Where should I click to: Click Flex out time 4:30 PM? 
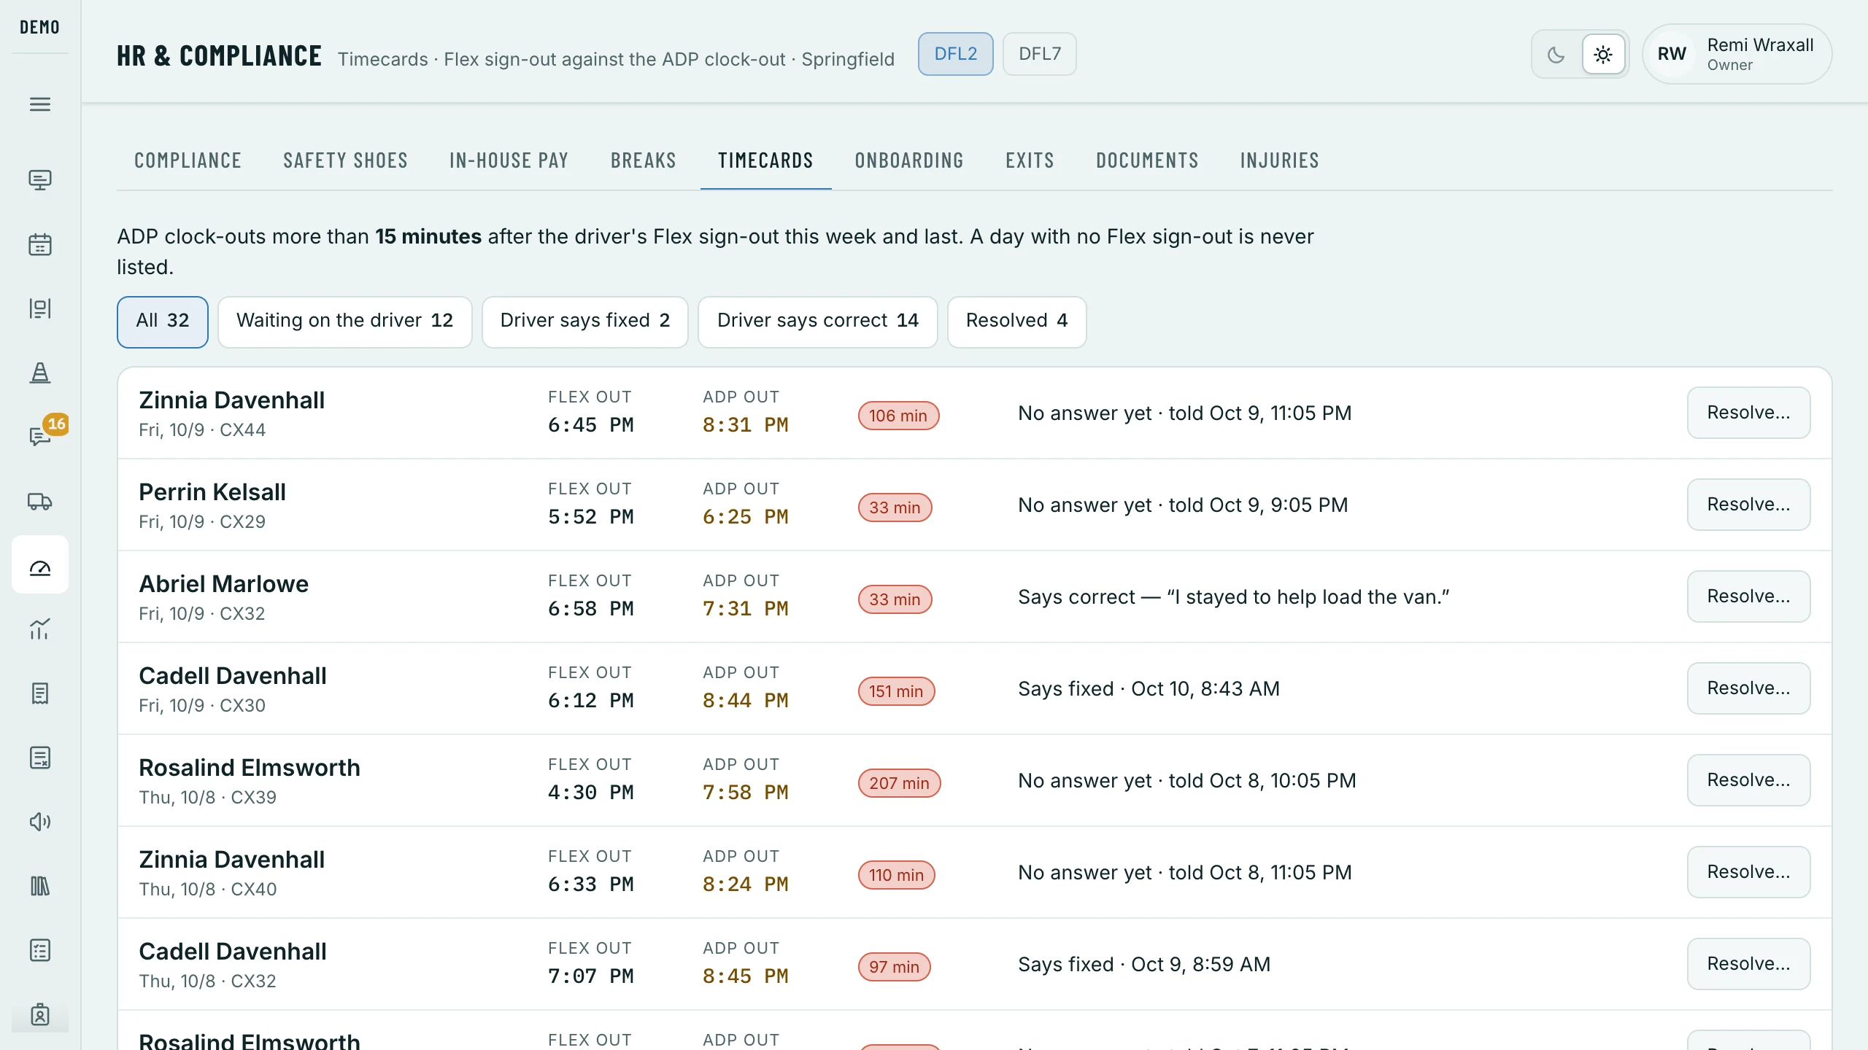click(591, 793)
